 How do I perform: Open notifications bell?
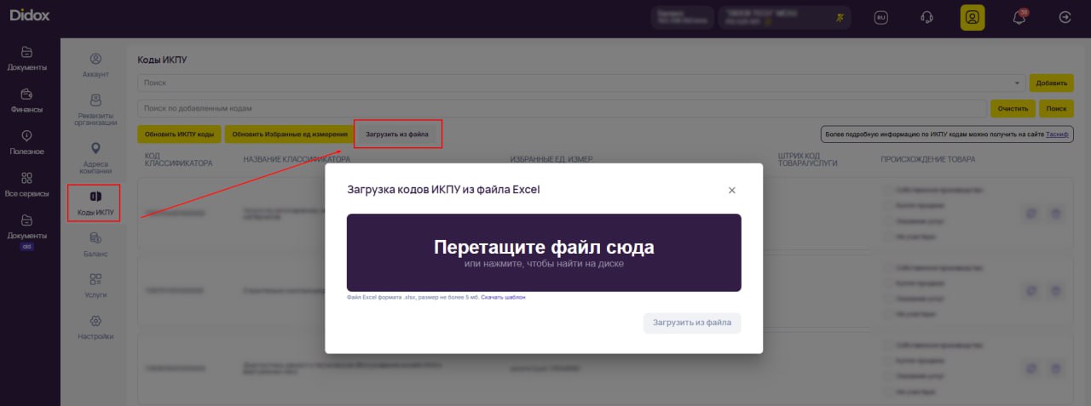[1019, 17]
